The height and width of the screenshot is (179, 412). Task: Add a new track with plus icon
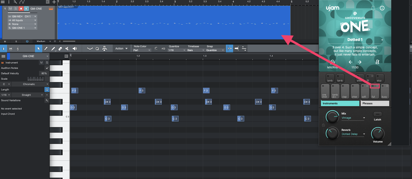click(54, 2)
